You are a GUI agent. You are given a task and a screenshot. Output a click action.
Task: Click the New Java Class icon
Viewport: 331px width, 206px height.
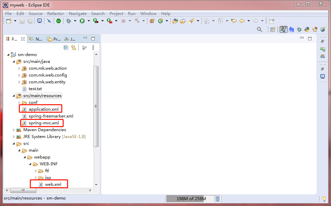tap(161, 21)
